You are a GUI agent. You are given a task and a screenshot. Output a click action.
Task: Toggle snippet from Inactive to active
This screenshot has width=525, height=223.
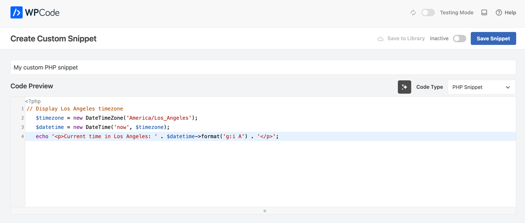coord(459,39)
